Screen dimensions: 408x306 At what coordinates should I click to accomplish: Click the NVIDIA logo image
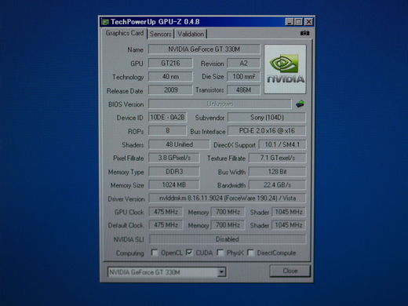pyautogui.click(x=285, y=69)
